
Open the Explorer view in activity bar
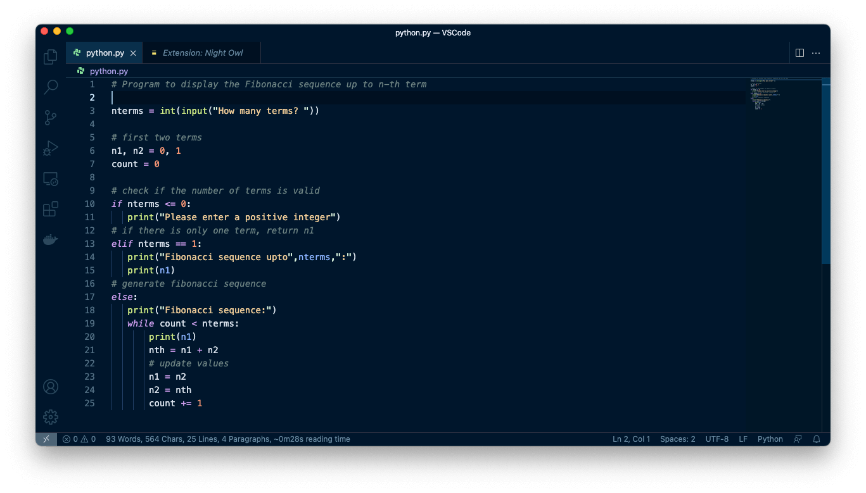pyautogui.click(x=51, y=57)
